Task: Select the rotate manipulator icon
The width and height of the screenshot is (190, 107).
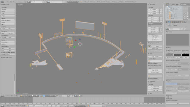Action: pyautogui.click(x=46, y=96)
